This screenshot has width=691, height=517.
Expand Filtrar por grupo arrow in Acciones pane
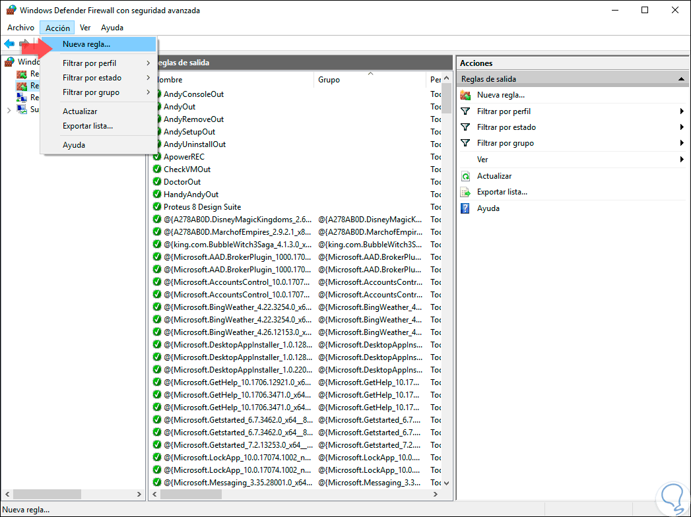pyautogui.click(x=682, y=143)
